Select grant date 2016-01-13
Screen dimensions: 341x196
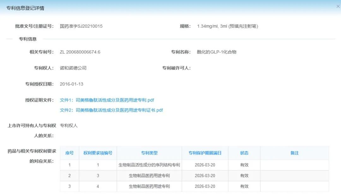[72, 84]
